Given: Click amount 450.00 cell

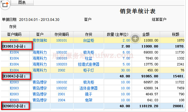Looking at the screenshot, I should (x=153, y=70).
